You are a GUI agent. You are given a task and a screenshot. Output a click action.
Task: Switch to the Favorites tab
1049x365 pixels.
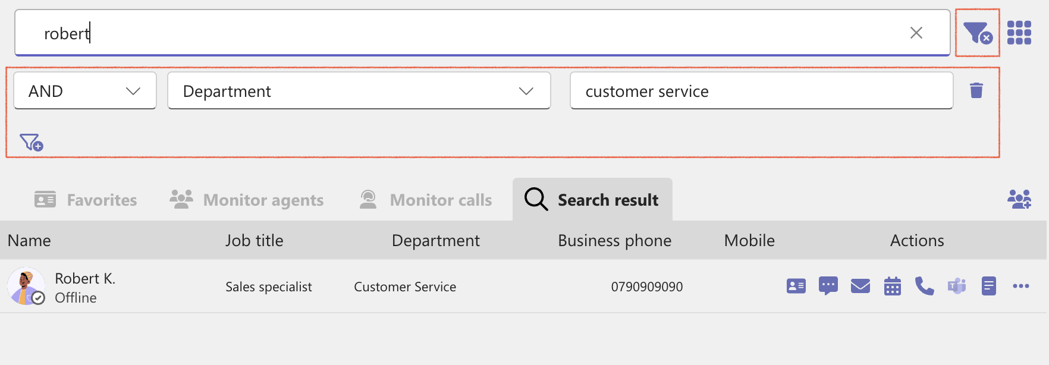click(86, 200)
